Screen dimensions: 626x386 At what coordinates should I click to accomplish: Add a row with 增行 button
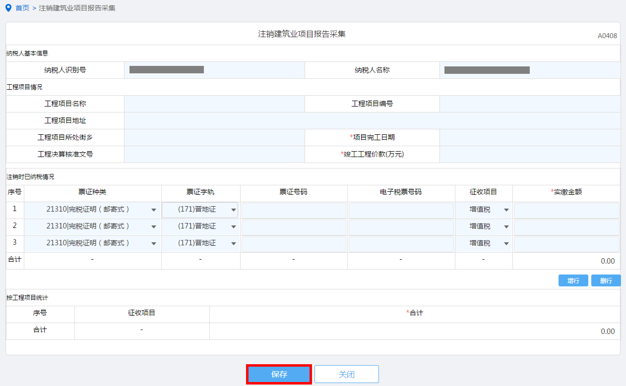coord(573,280)
